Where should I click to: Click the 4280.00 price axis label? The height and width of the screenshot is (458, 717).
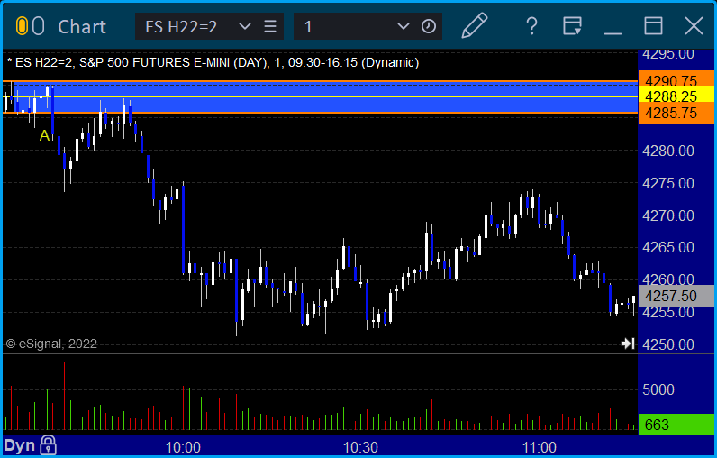pos(668,151)
